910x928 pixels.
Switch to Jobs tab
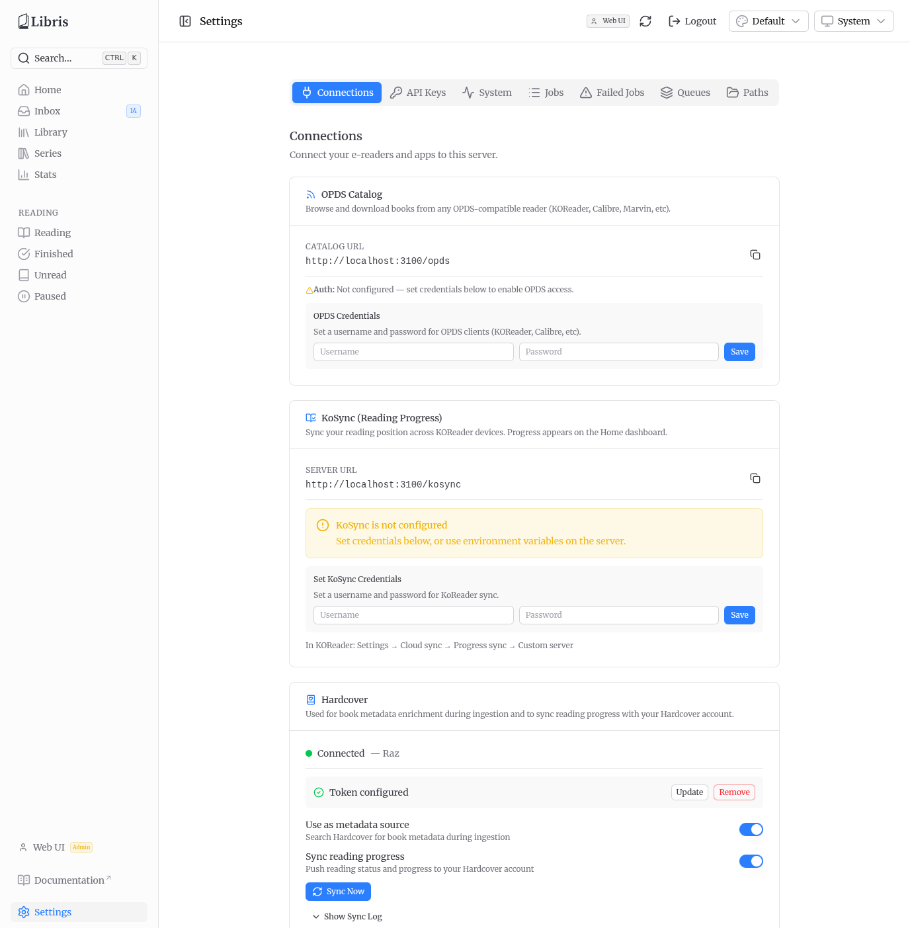click(x=546, y=93)
